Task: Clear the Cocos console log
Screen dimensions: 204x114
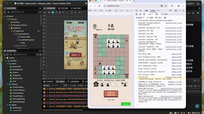Action: 46,85
